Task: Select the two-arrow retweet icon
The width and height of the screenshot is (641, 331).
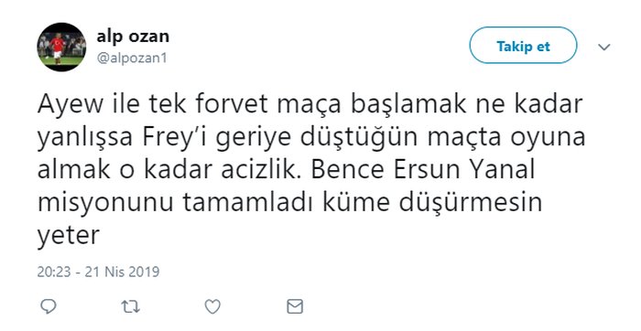Action: pyautogui.click(x=131, y=306)
